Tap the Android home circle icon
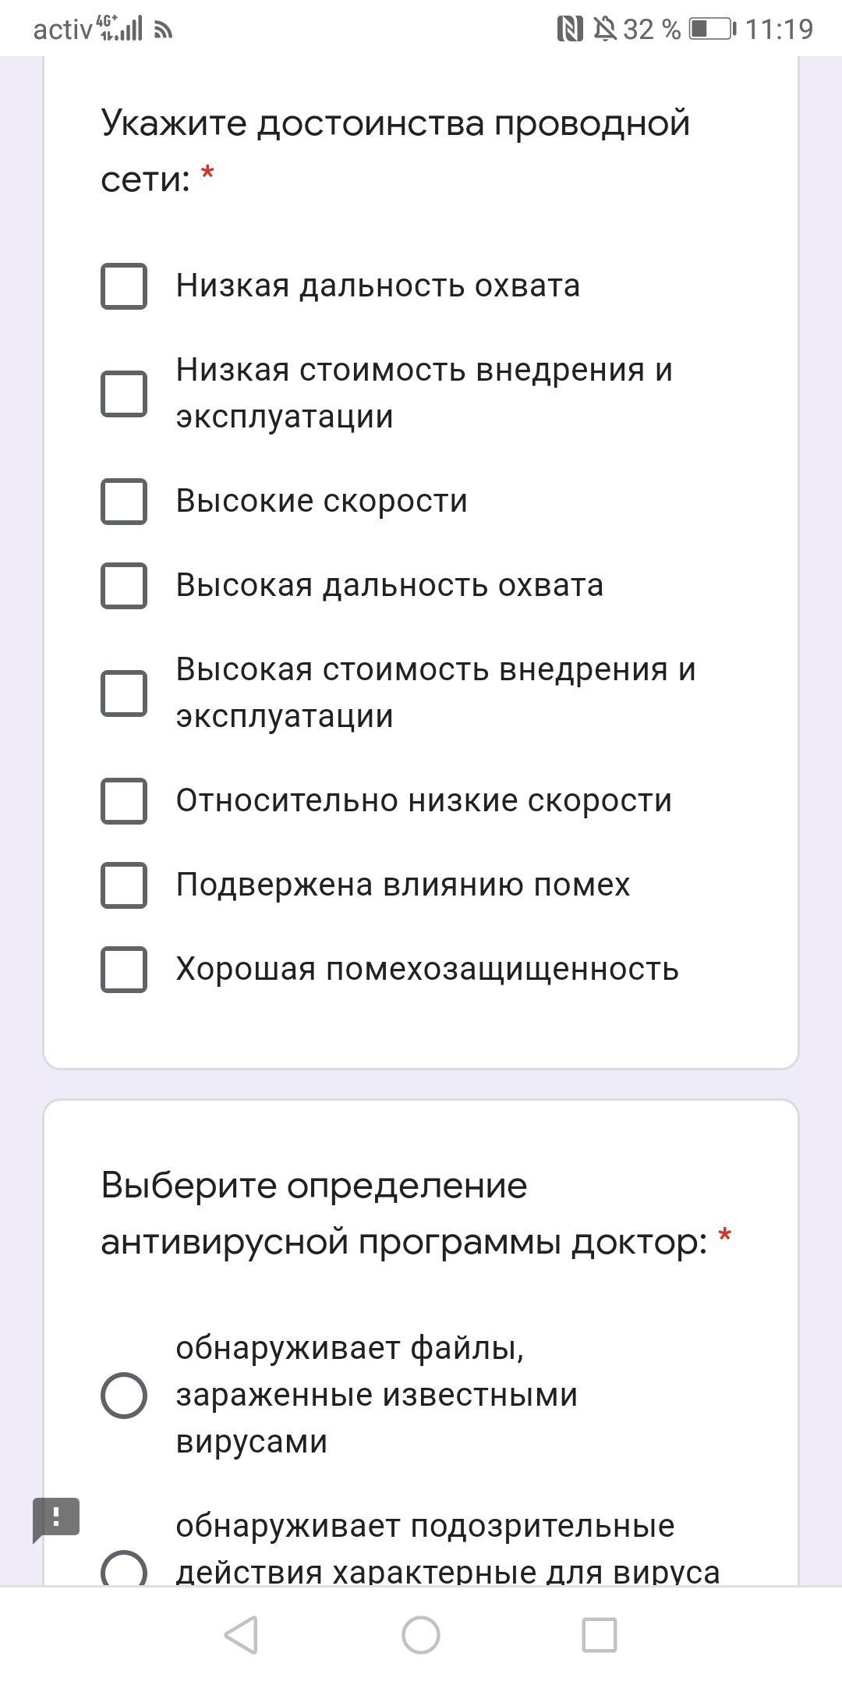 (421, 1634)
